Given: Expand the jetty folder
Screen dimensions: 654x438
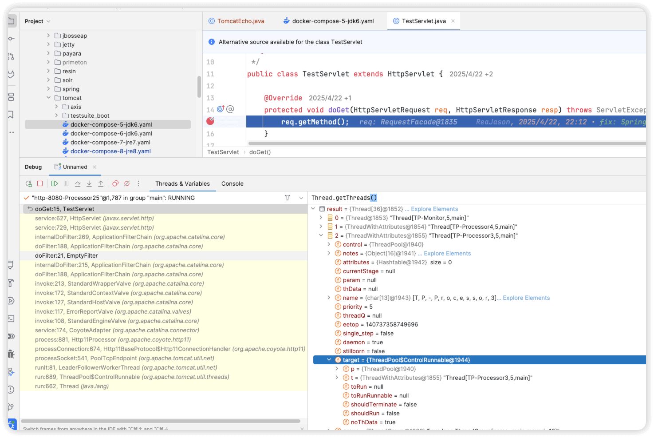Looking at the screenshot, I should 48,44.
